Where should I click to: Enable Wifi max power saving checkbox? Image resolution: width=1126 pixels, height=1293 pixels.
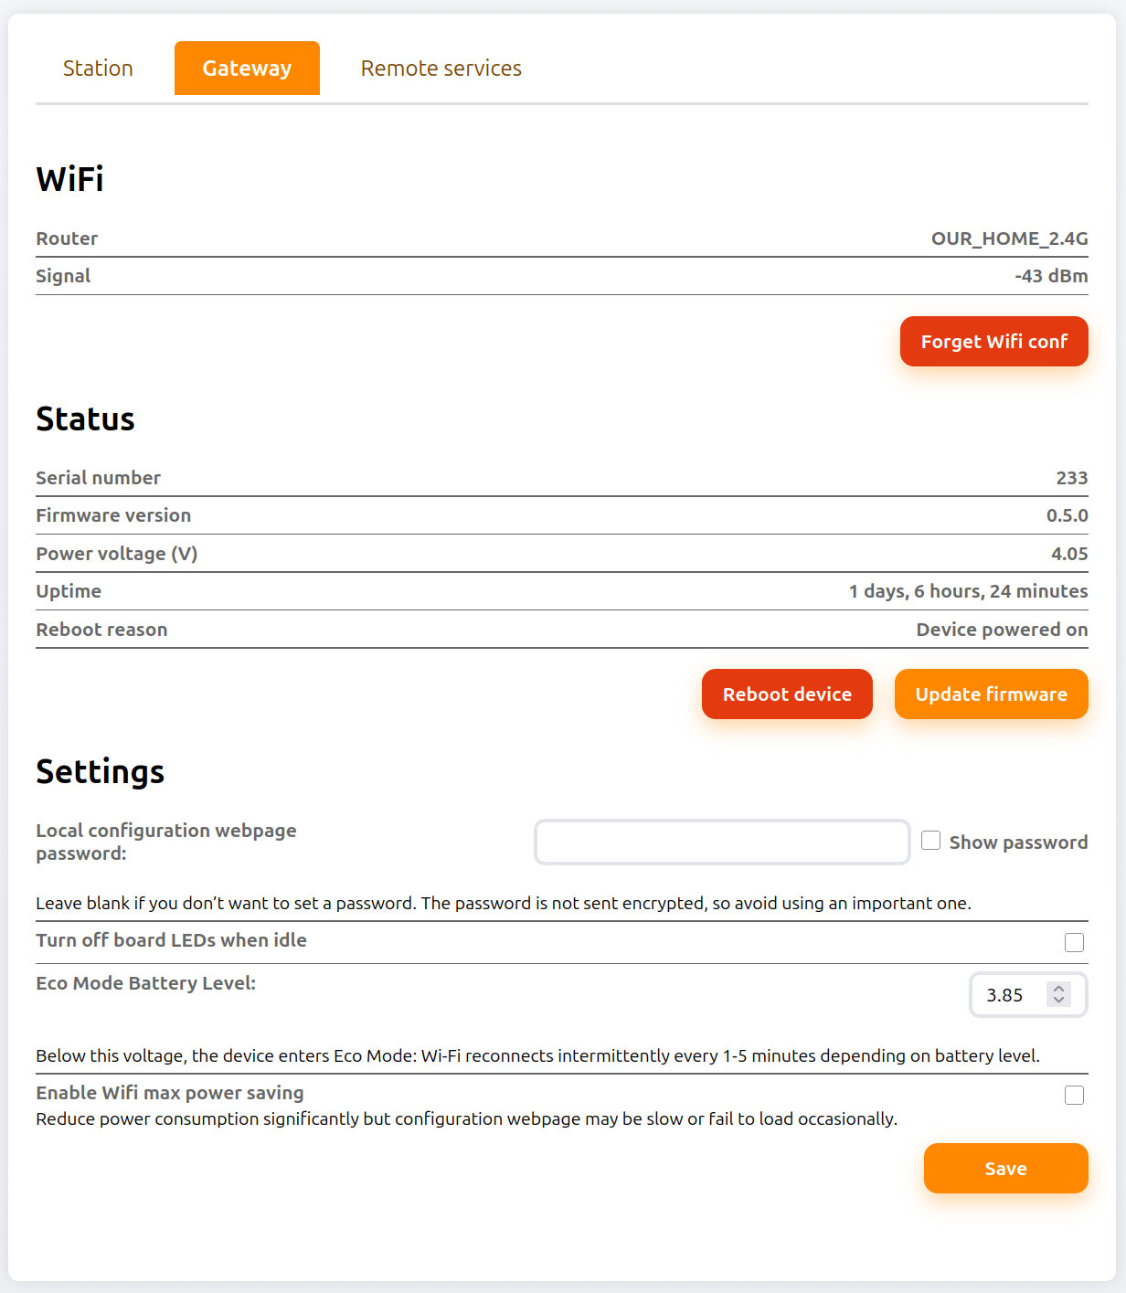tap(1074, 1095)
